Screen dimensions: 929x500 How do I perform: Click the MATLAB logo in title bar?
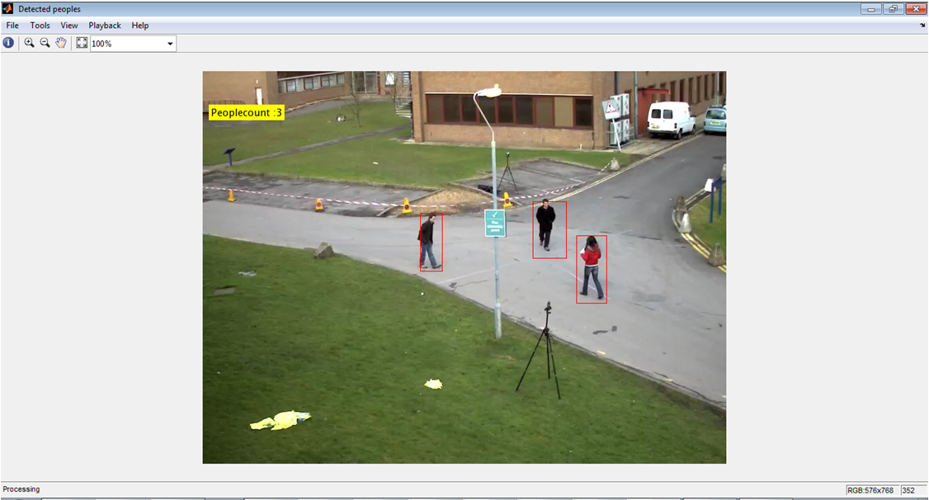point(7,9)
